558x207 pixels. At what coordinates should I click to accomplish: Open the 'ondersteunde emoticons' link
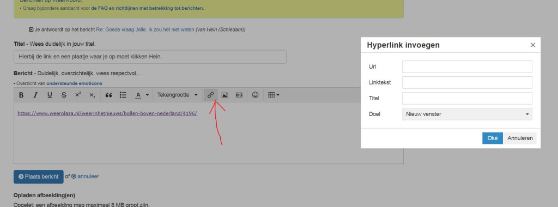pyautogui.click(x=74, y=83)
